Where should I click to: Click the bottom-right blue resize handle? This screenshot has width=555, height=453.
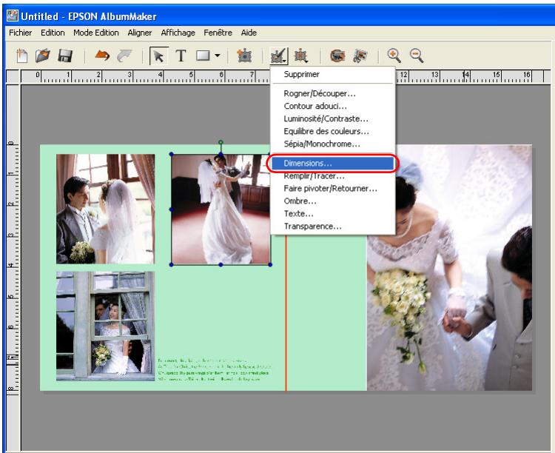(x=270, y=264)
